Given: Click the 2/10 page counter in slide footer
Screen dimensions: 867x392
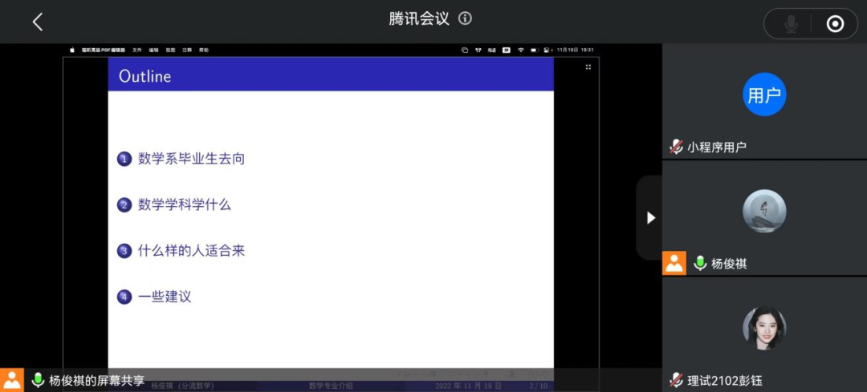Looking at the screenshot, I should (x=538, y=386).
